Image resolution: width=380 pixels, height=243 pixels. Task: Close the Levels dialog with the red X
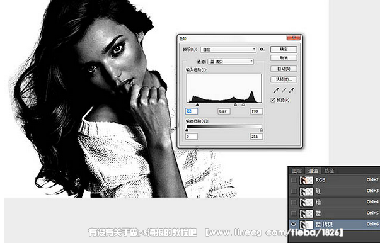point(294,38)
